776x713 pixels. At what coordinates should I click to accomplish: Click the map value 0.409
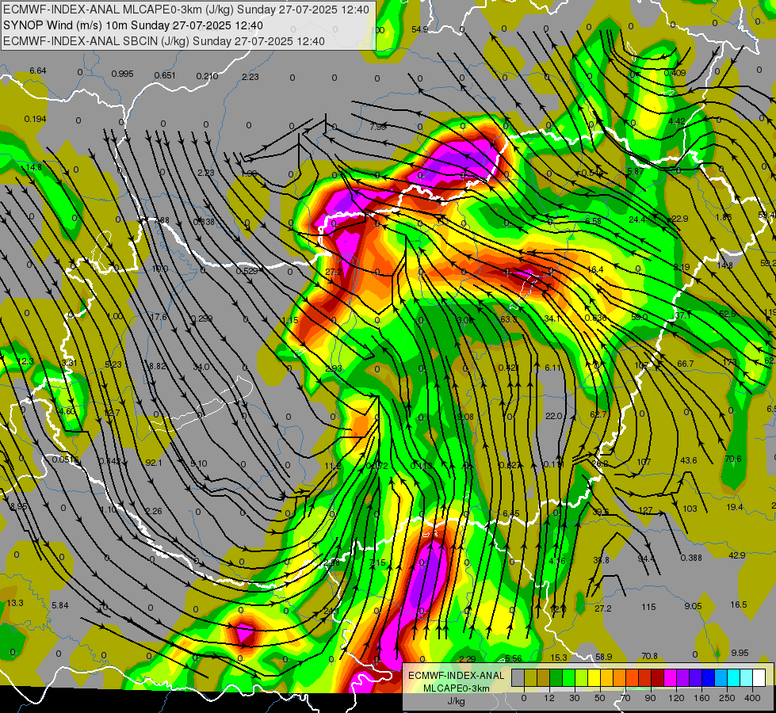(675, 73)
